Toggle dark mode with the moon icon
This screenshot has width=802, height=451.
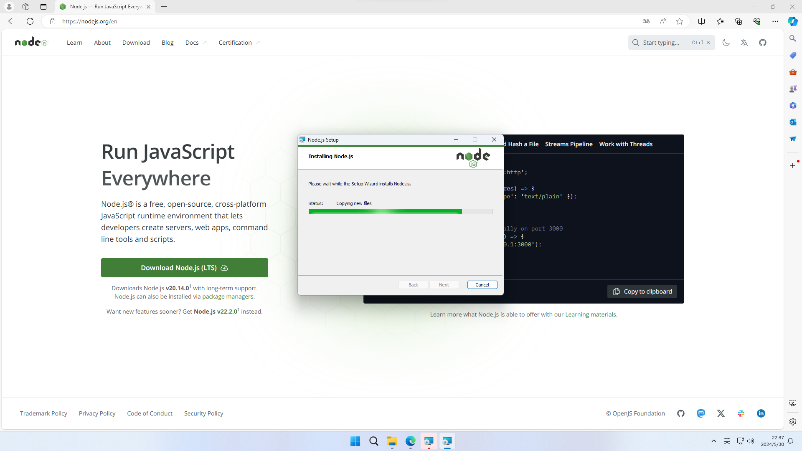point(726,43)
